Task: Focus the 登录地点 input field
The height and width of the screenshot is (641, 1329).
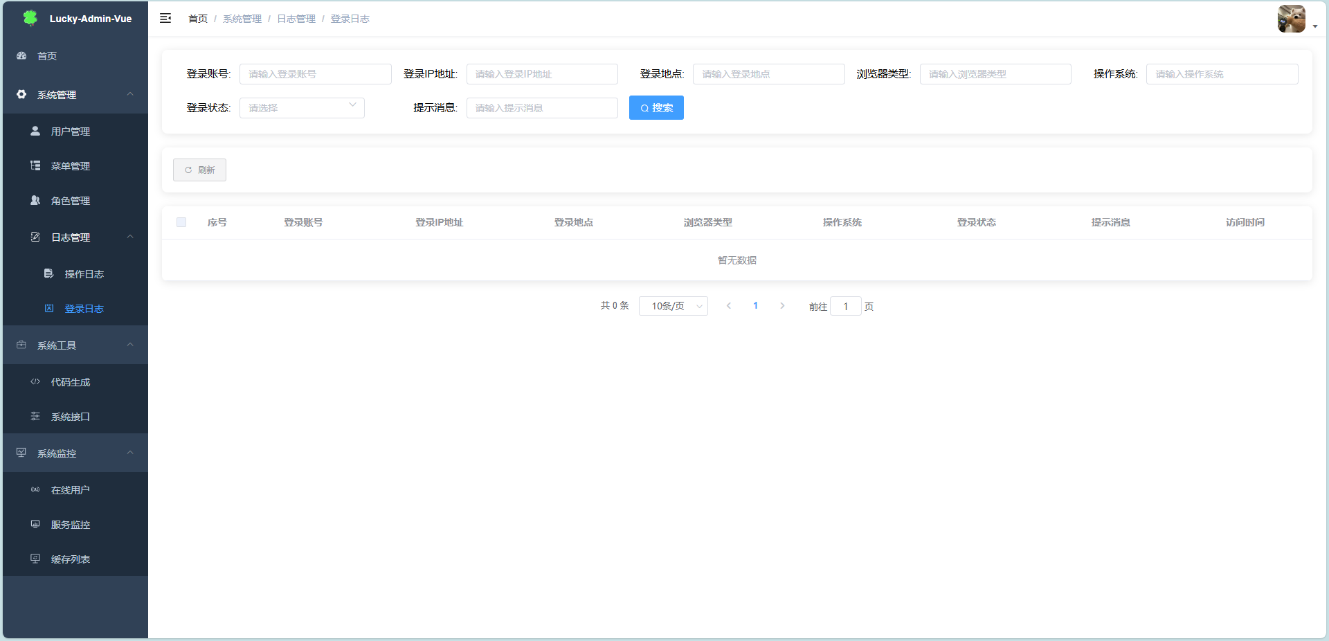Action: (x=769, y=74)
